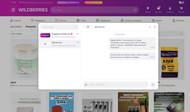The image size is (190, 112).
Task: Click the delivery address Вяземский link
Action: (36, 2)
